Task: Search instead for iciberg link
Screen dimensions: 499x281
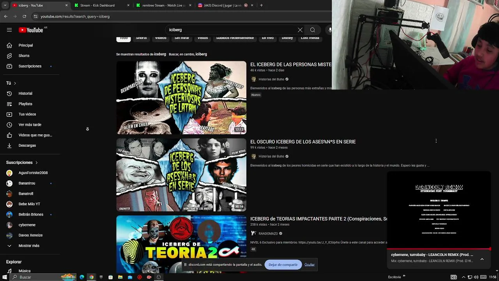Action: click(201, 54)
